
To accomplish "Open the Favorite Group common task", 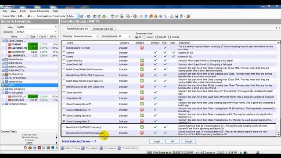I will [29, 137].
